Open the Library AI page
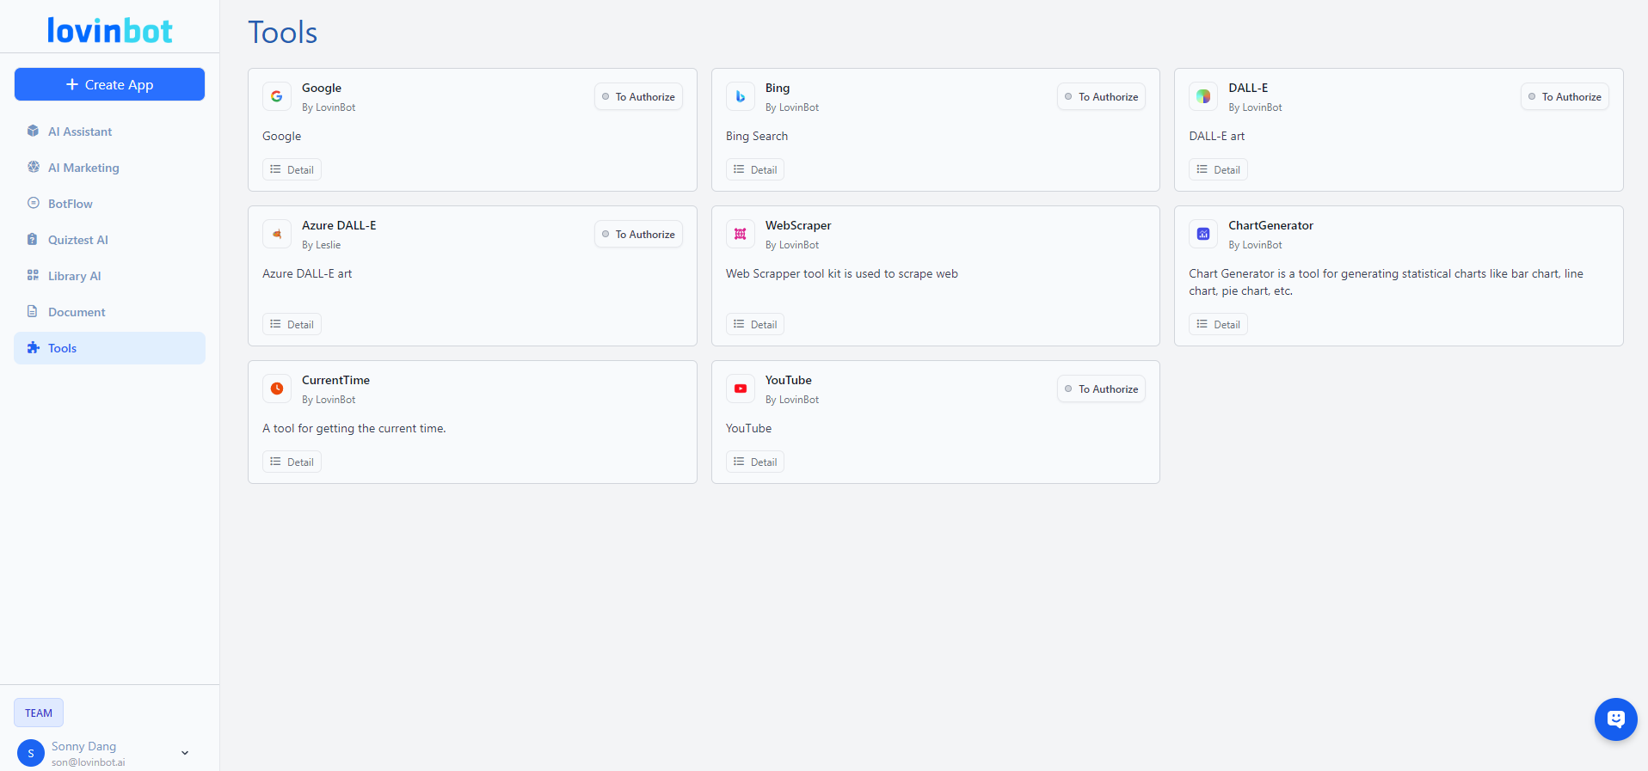The image size is (1648, 771). pyautogui.click(x=109, y=276)
